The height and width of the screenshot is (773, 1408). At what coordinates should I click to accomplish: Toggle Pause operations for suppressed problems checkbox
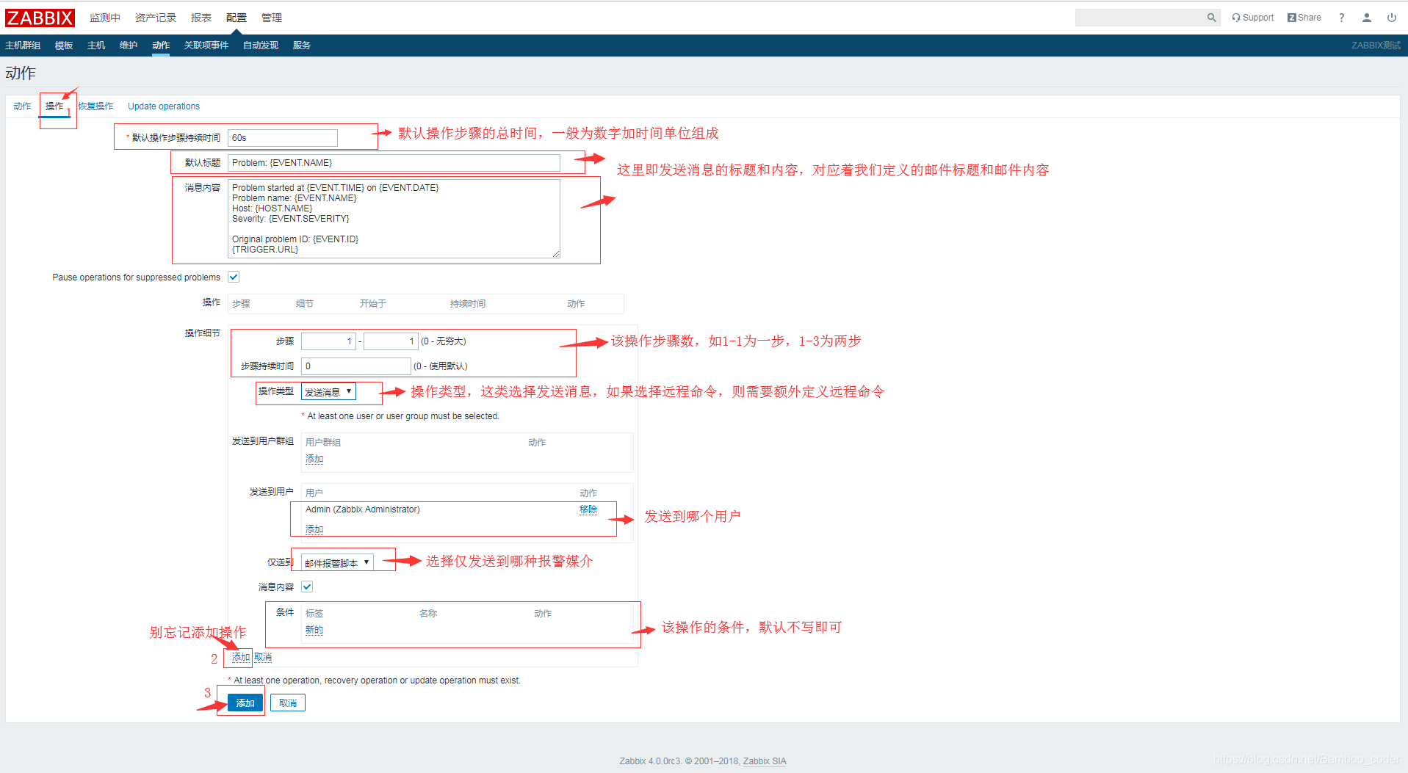234,277
